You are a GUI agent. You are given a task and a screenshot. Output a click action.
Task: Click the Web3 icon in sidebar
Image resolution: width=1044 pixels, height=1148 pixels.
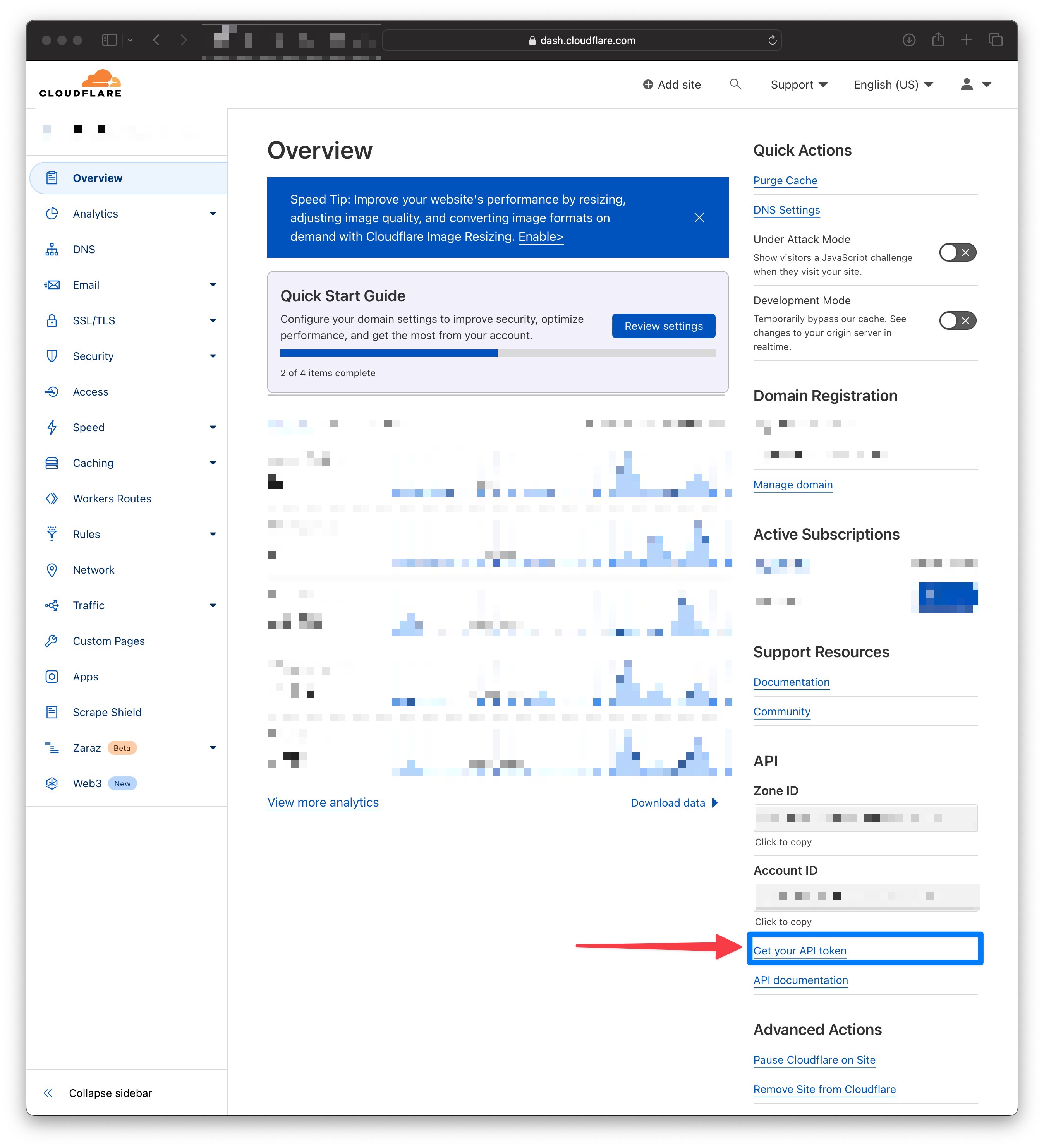(x=52, y=783)
